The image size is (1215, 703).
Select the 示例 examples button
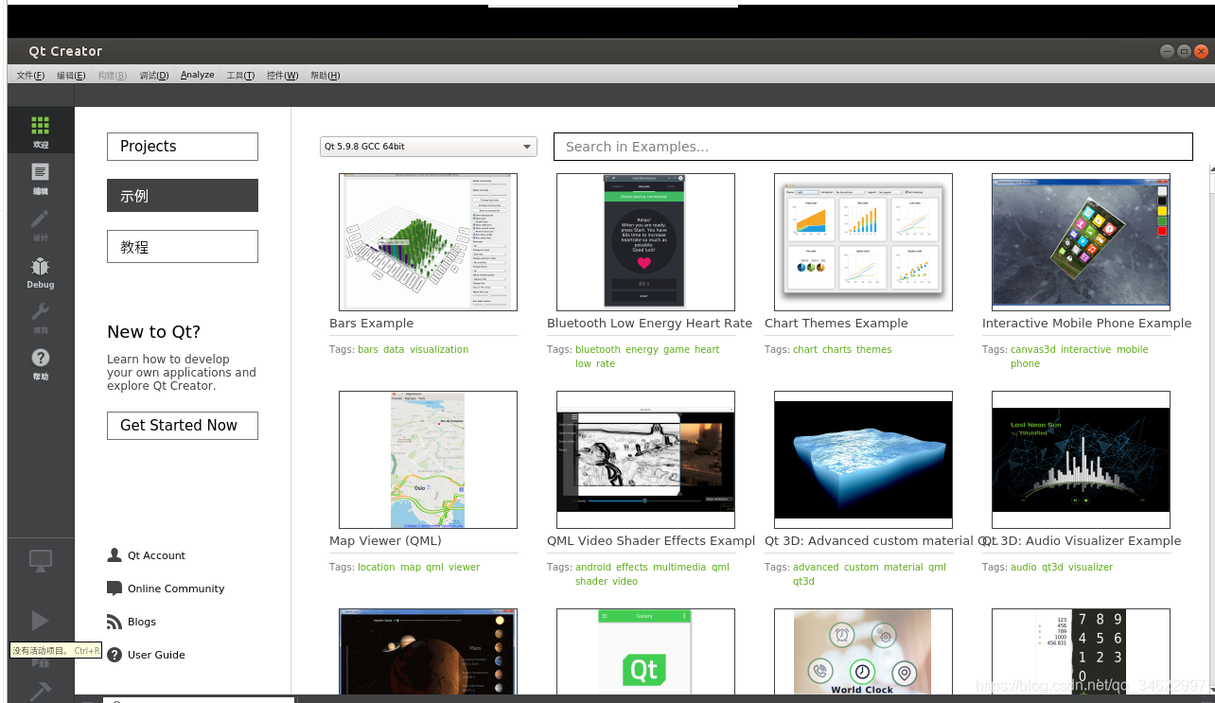click(183, 196)
